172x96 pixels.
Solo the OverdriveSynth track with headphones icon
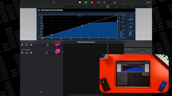(27, 53)
